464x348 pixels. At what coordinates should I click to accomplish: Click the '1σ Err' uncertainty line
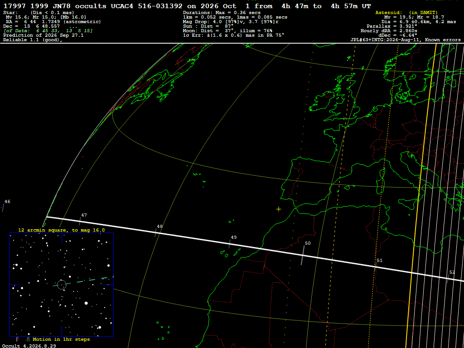pyautogui.click(x=233, y=35)
